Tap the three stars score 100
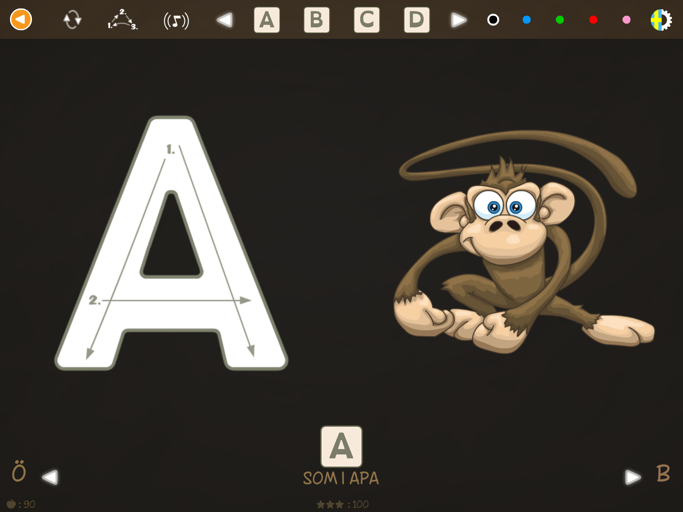The image size is (683, 512). 342,505
